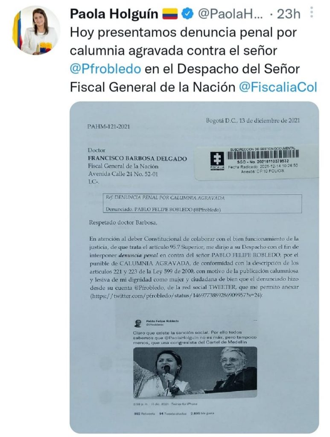Click the Paola Holguín display name
Viewport: 330px width, 437px height.
114,14
